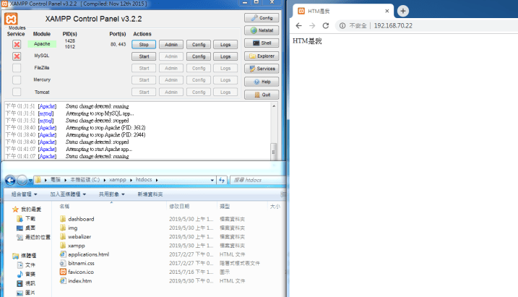The image size is (518, 297).
Task: Toggle the Tomcat service checkbox
Action: tap(17, 92)
